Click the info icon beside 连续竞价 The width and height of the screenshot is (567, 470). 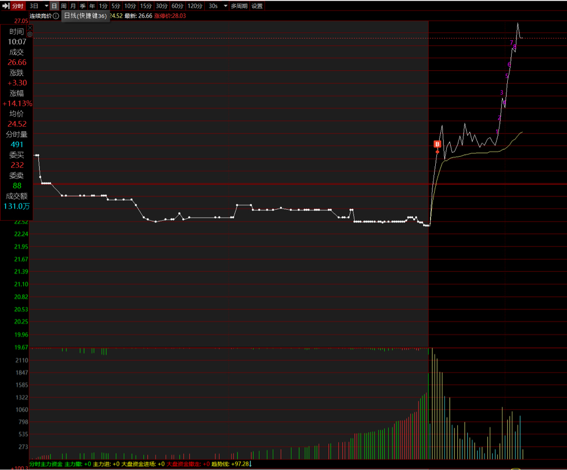56,16
